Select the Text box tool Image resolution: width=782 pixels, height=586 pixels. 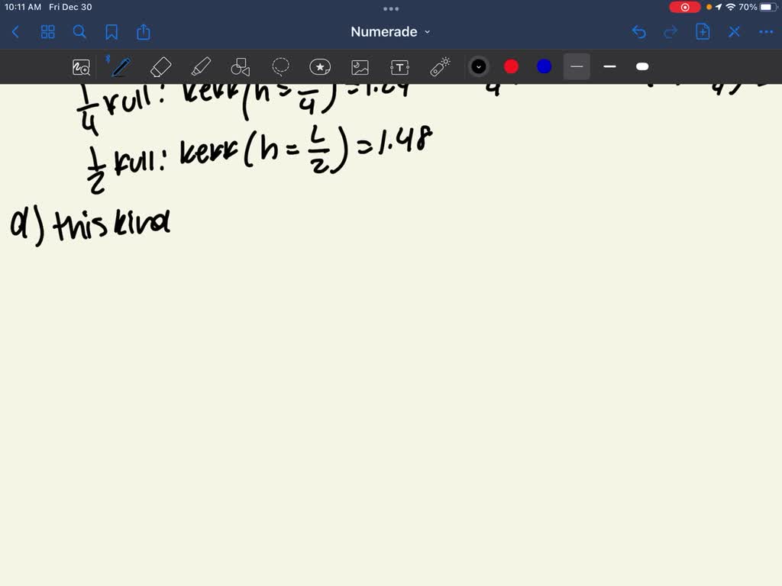(400, 67)
